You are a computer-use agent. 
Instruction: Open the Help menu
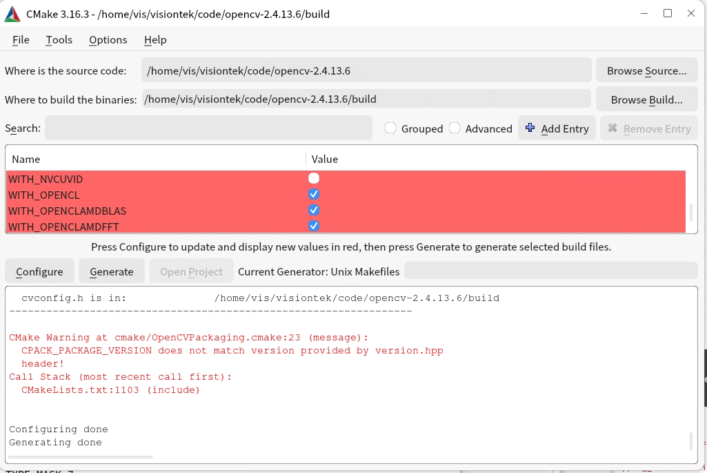[156, 40]
